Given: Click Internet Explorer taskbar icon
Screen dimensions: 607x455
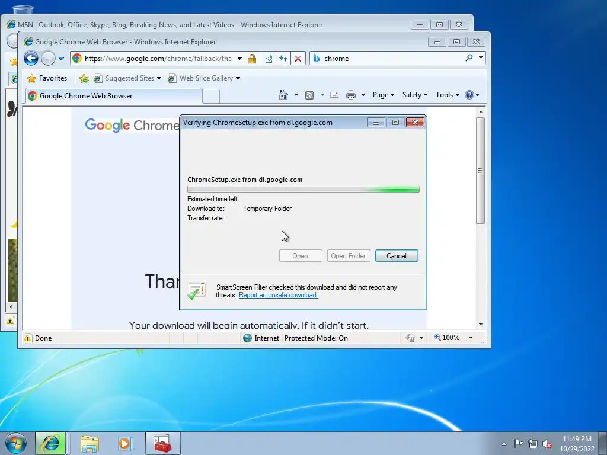Looking at the screenshot, I should click(51, 443).
